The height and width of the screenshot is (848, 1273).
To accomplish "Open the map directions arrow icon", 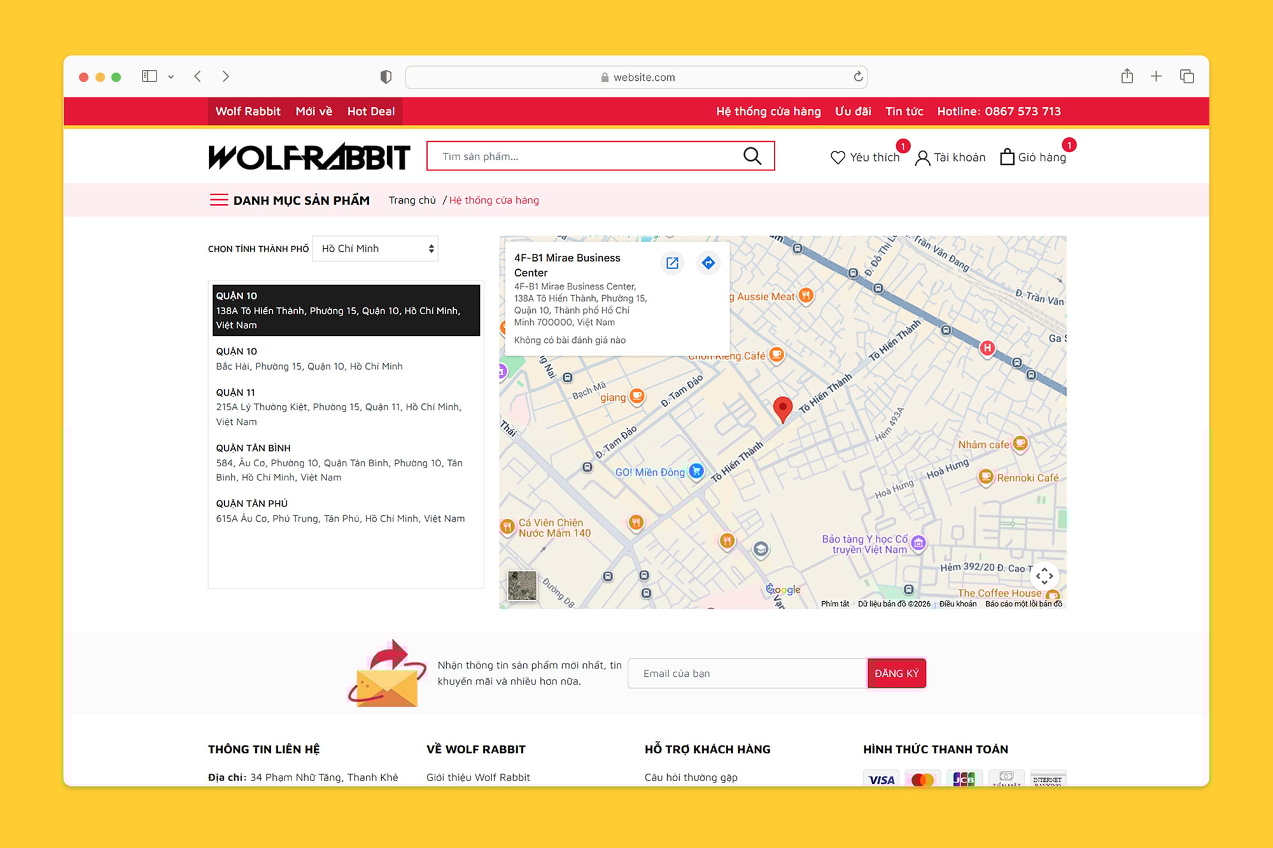I will [x=708, y=263].
